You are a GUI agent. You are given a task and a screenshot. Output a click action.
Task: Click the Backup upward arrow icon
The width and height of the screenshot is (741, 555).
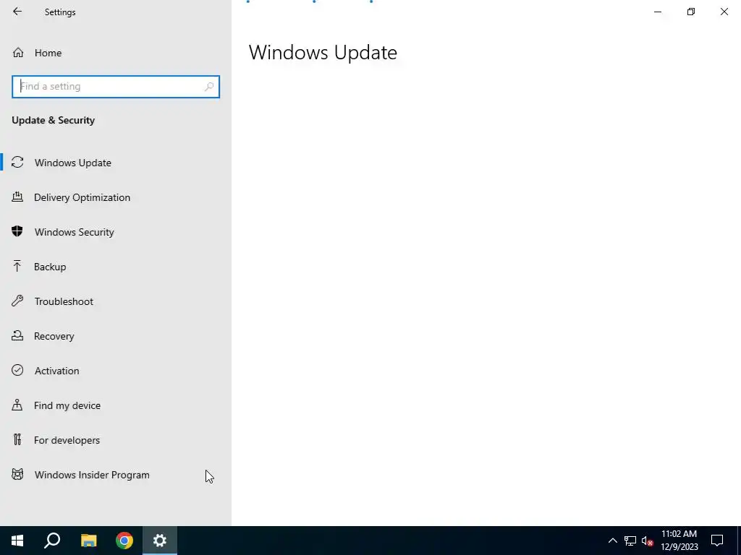tap(17, 266)
